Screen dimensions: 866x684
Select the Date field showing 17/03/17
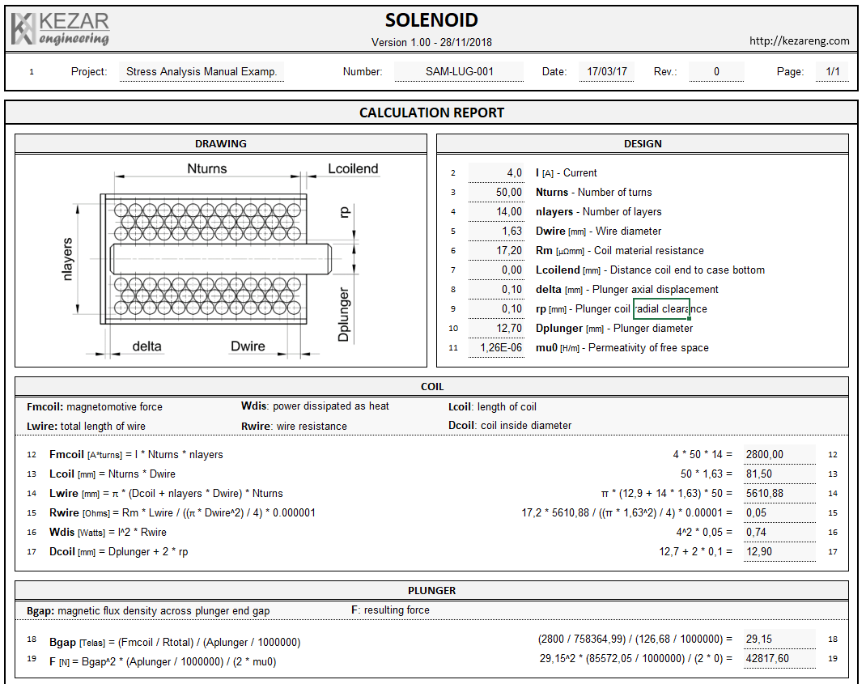tap(607, 72)
